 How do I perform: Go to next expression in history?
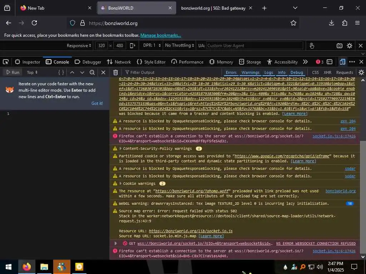(x=82, y=72)
